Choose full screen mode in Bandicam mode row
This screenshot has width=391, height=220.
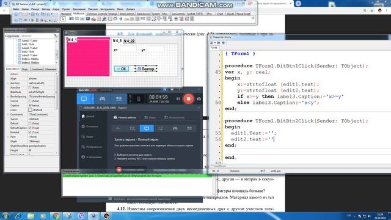[147, 128]
